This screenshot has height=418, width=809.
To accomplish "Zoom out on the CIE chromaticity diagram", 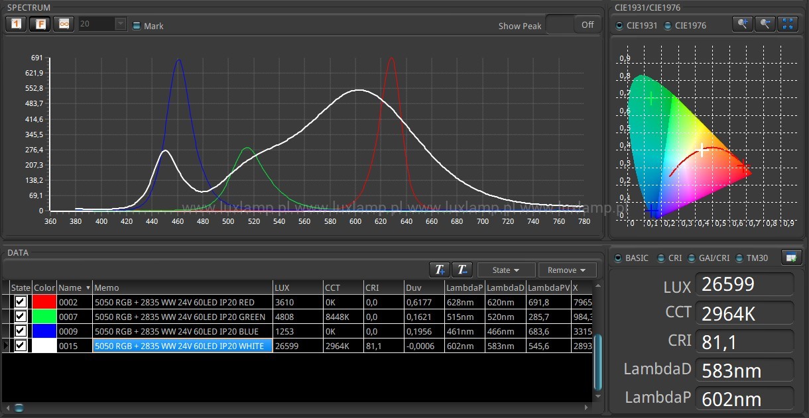I will [765, 25].
